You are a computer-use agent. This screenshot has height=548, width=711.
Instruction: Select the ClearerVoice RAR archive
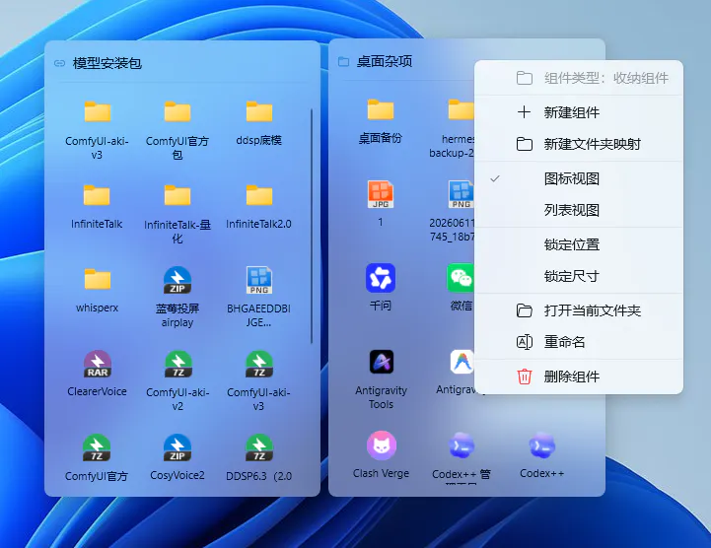click(98, 365)
